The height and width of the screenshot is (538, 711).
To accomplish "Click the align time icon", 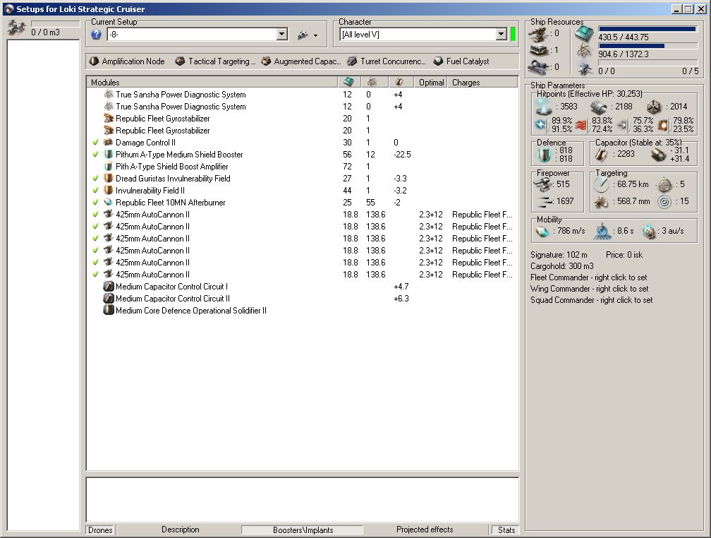I will (x=602, y=231).
